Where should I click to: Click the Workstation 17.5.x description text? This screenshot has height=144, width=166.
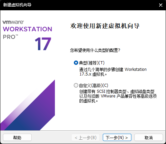pyautogui.click(x=113, y=72)
